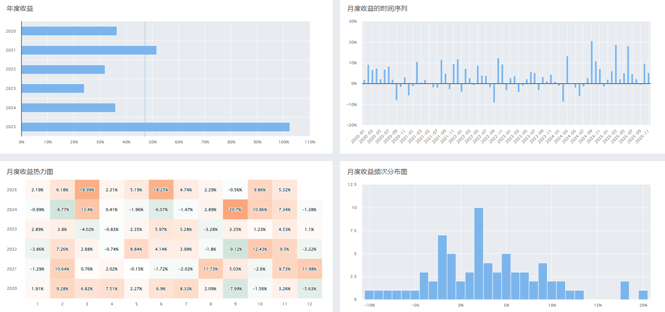
Task: Select the 7.51% heatmap cell
Action: (112, 289)
